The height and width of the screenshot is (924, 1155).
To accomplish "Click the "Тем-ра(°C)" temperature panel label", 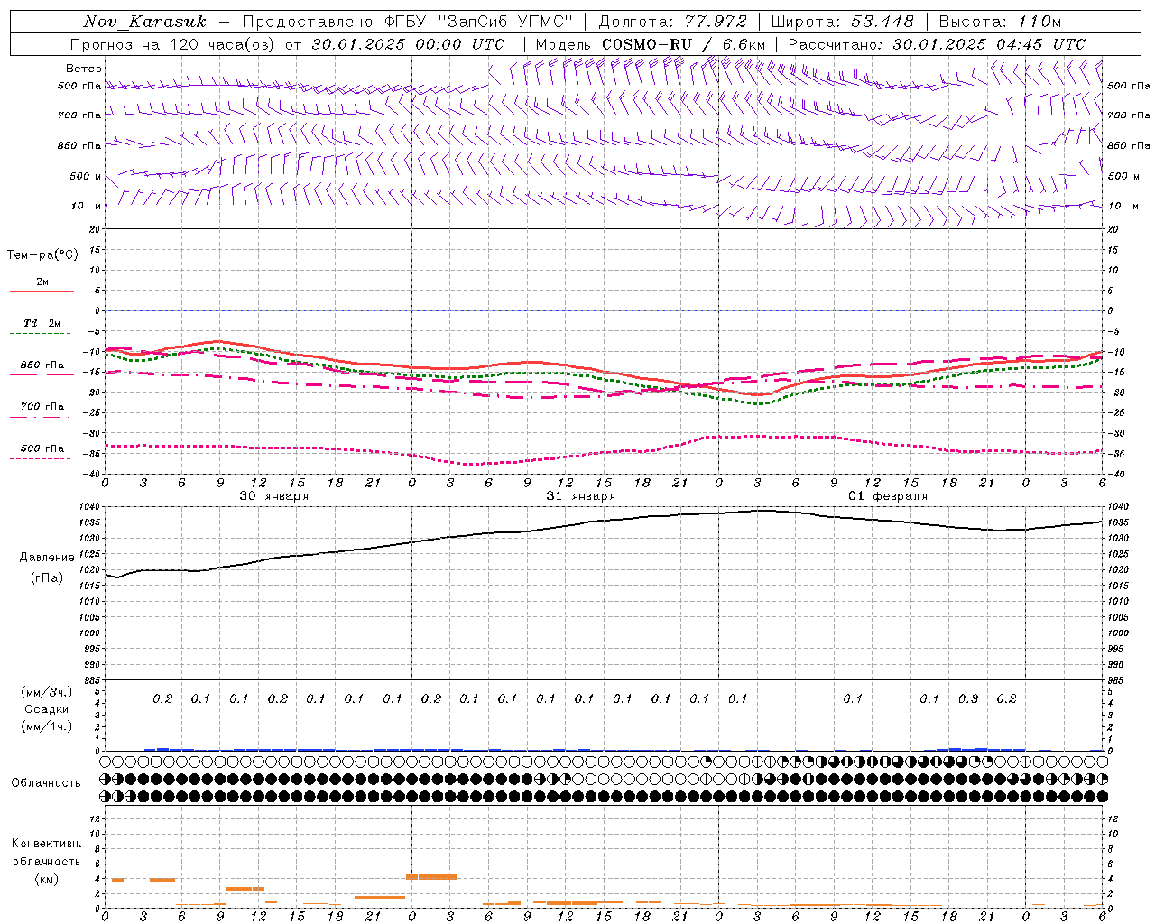I will click(42, 255).
